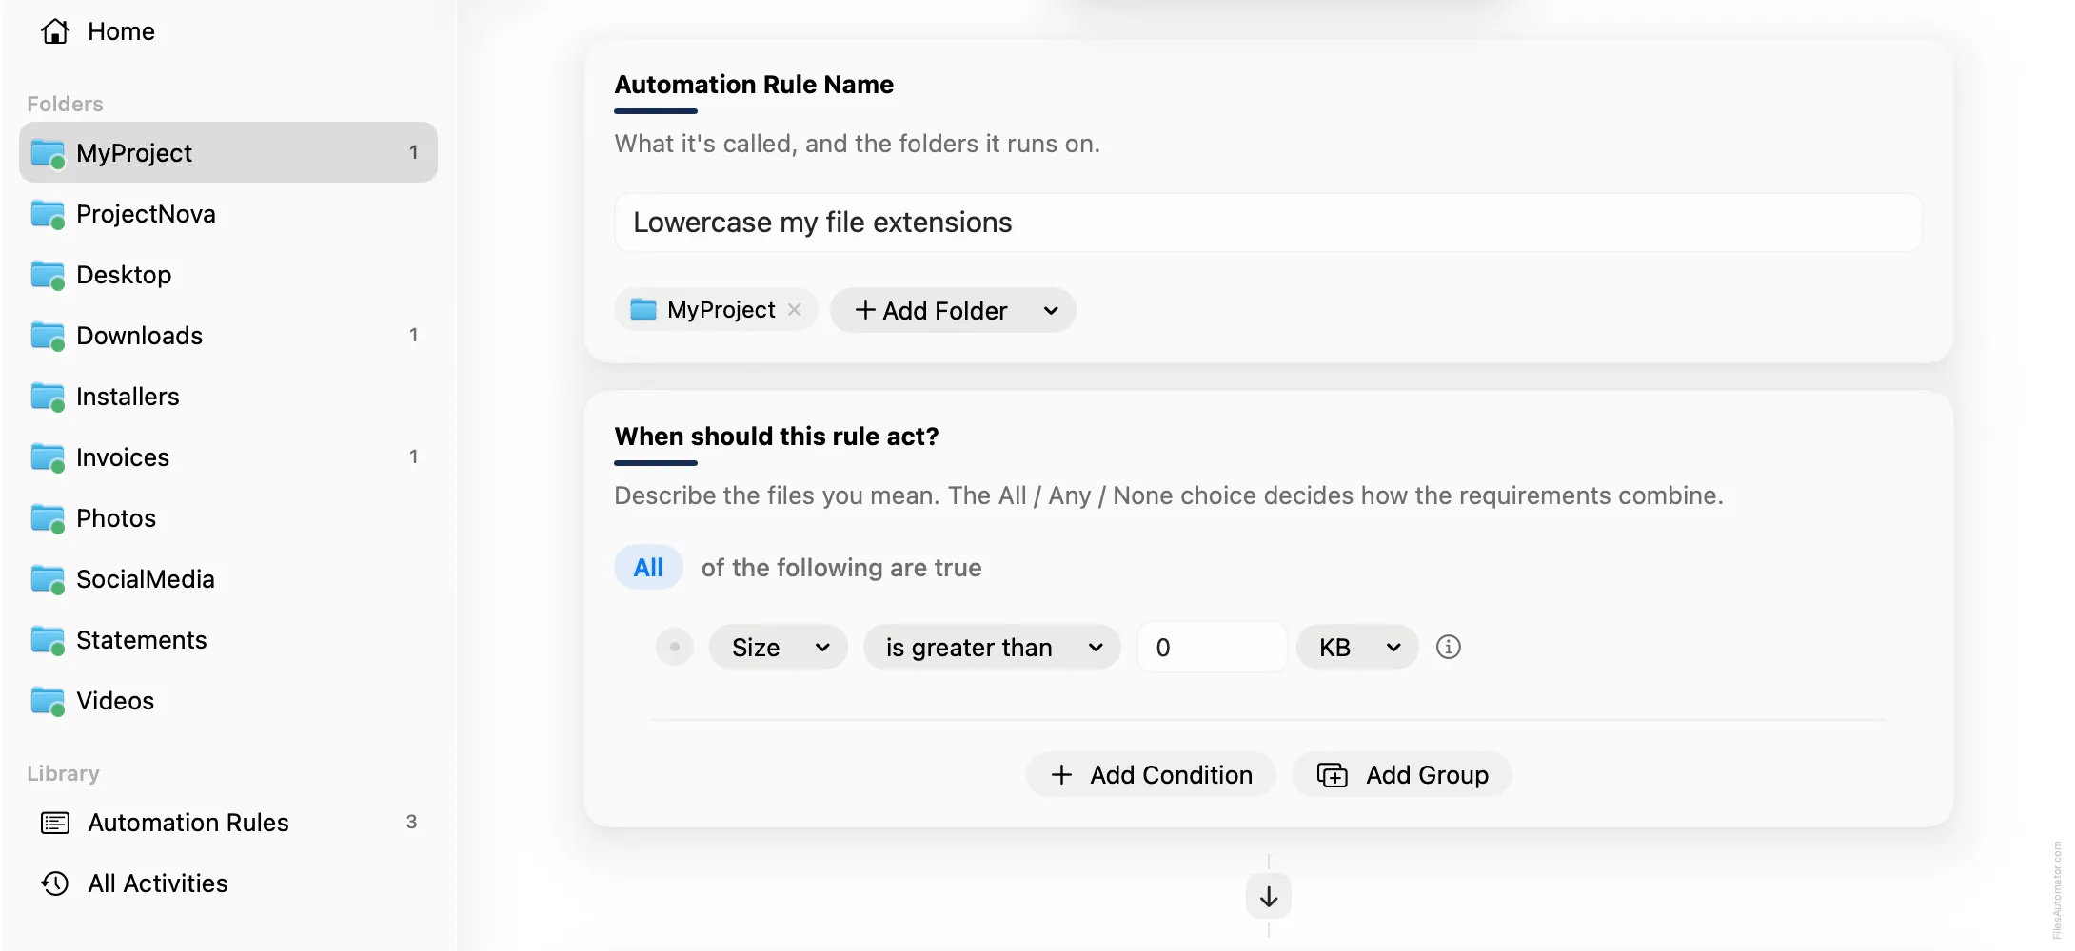Open the is greater than operator dropdown
Image resolution: width=2075 pixels, height=951 pixels.
[x=992, y=648]
